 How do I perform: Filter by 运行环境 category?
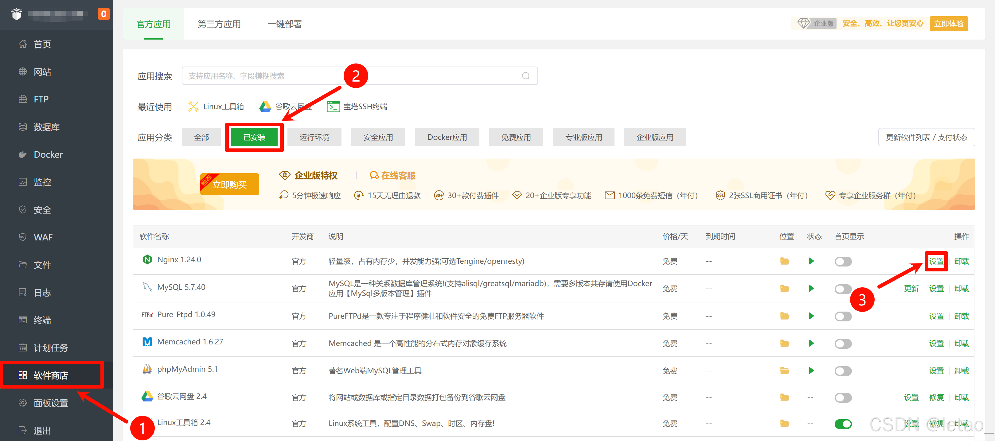pos(314,137)
